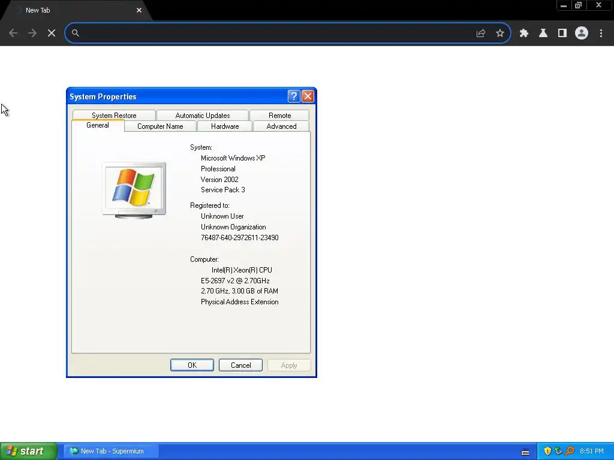Open the Extensions puzzle icon
This screenshot has width=614, height=460.
point(524,34)
